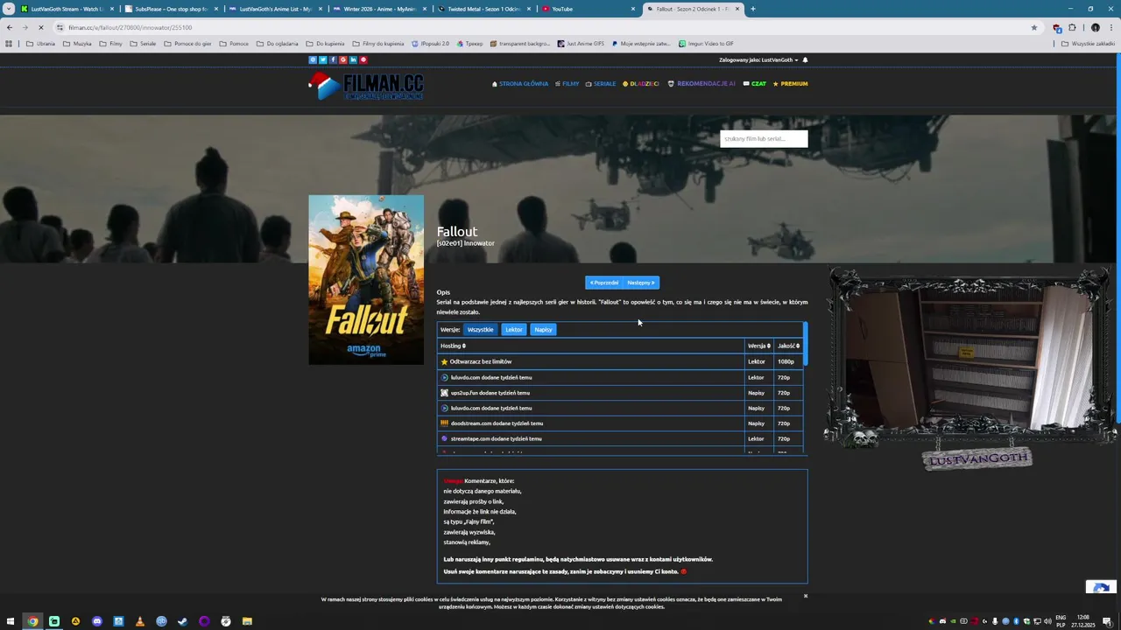1121x630 pixels.
Task: Open the Ubrania bookmarks folder
Action: point(40,44)
